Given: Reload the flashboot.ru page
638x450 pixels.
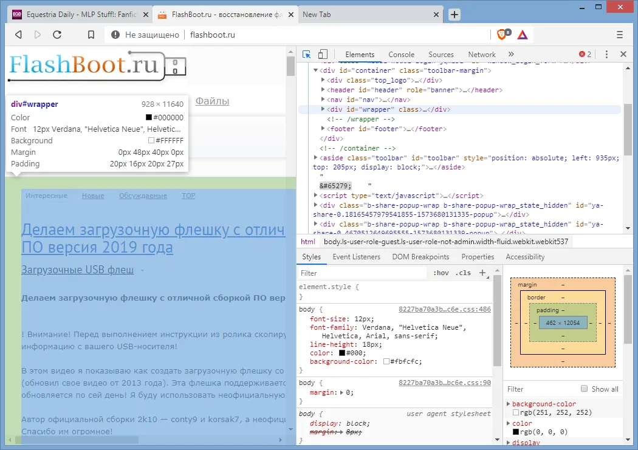Looking at the screenshot, I should (57, 35).
